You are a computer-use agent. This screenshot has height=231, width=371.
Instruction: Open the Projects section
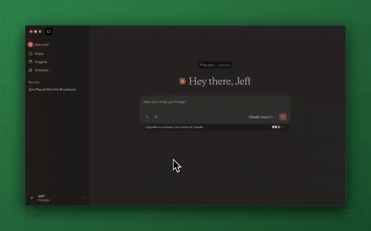[x=41, y=62]
